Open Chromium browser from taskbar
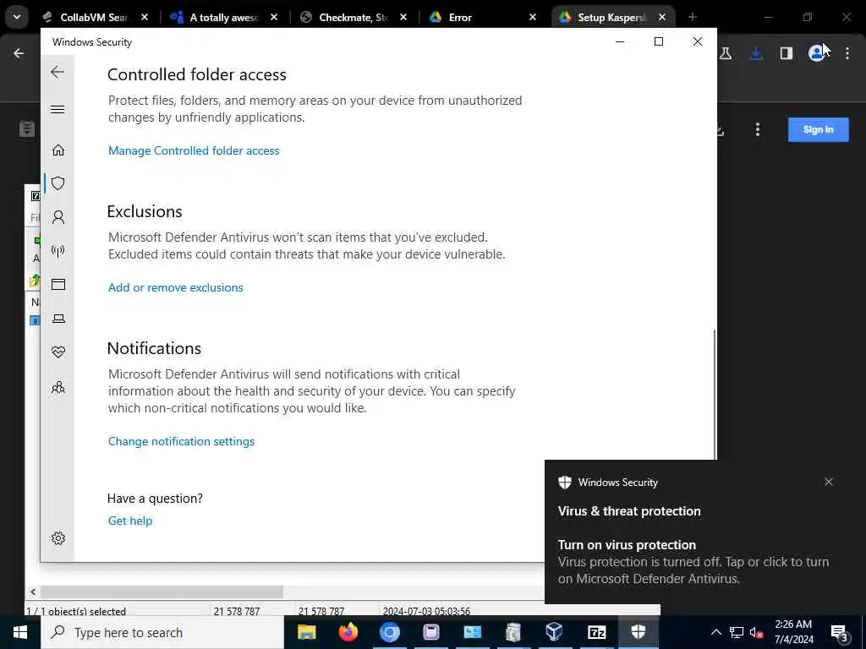Image resolution: width=866 pixels, height=649 pixels. click(389, 632)
